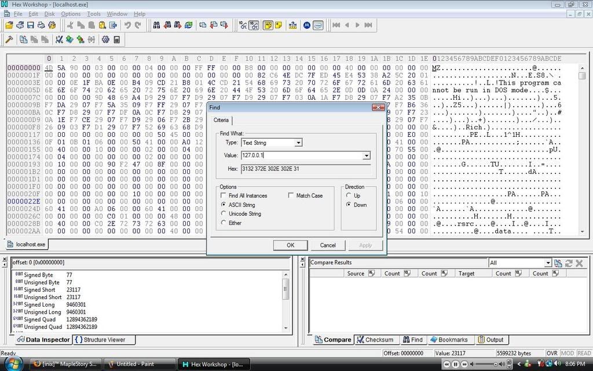593x371 pixels.
Task: Pause the taskbar media player
Action: click(x=455, y=364)
